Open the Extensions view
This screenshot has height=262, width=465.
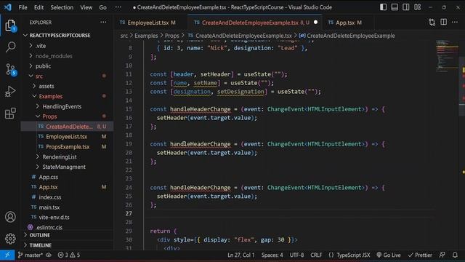(x=10, y=114)
